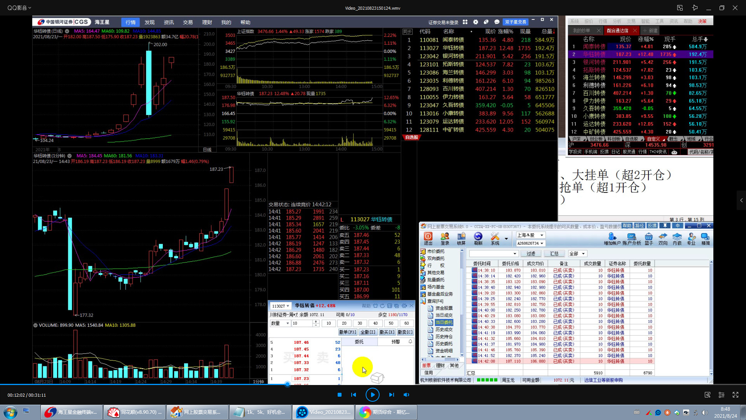
Task: Open the 系统 toolbar dropdown arrow
Action: pyautogui.click(x=506, y=239)
